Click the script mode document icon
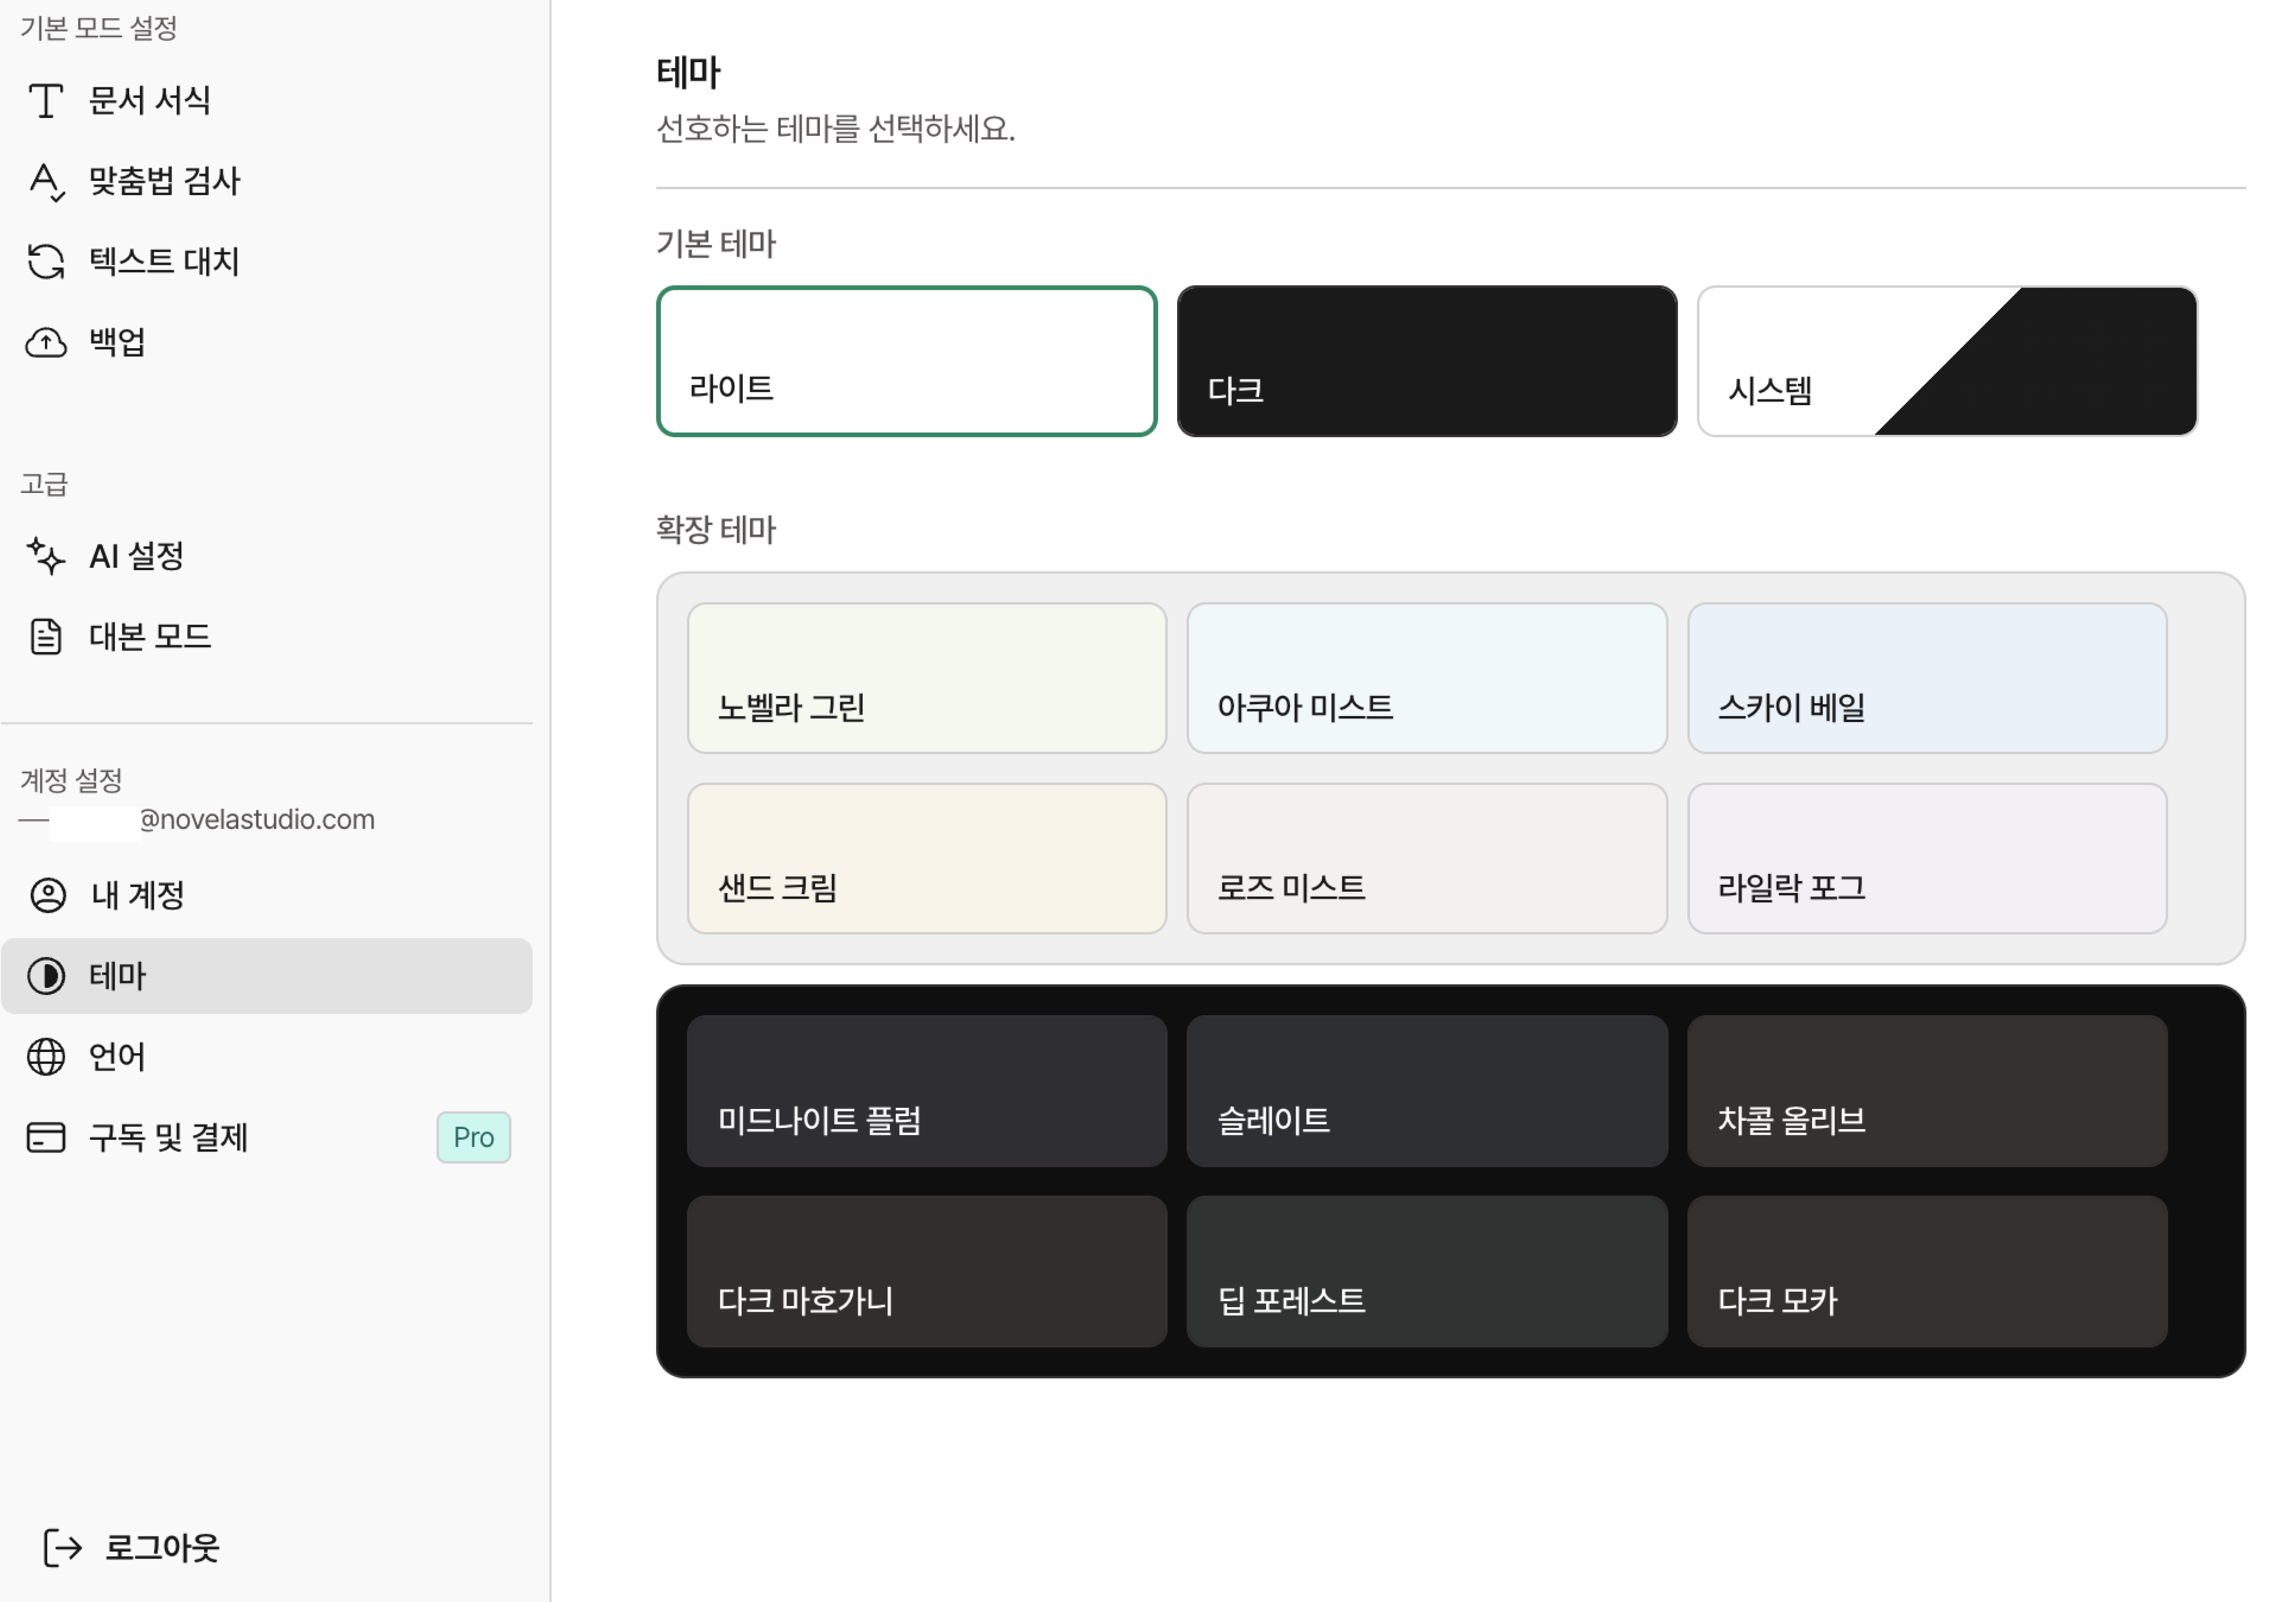 coord(46,636)
